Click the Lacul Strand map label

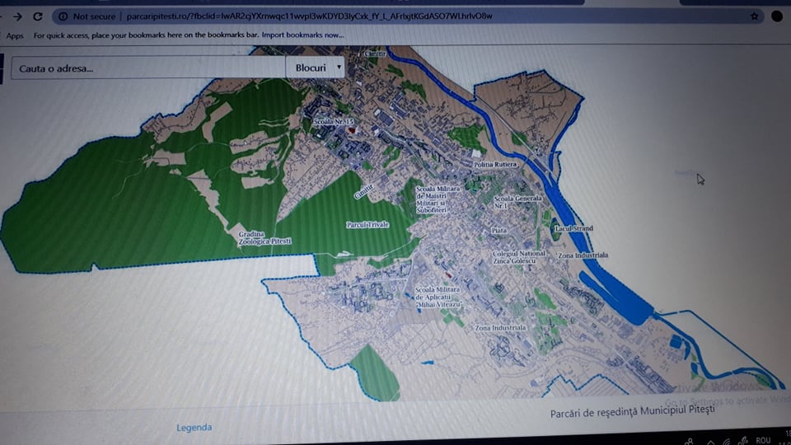coord(573,228)
